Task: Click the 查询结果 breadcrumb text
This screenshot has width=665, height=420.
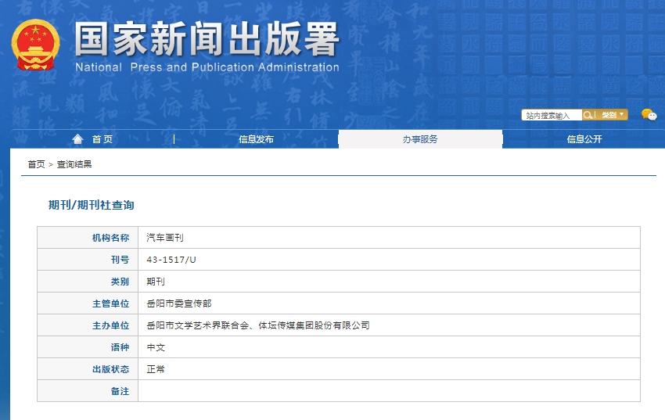Action: [x=74, y=164]
